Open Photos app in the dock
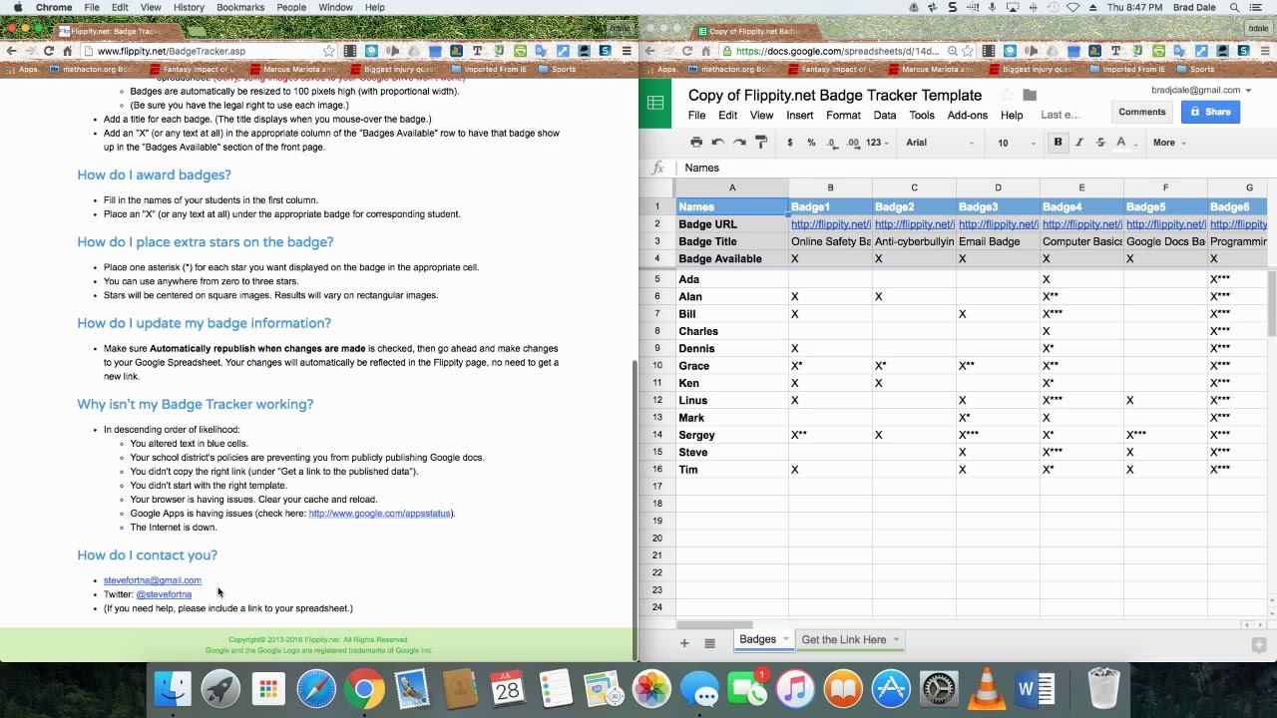The width and height of the screenshot is (1277, 718). [651, 689]
